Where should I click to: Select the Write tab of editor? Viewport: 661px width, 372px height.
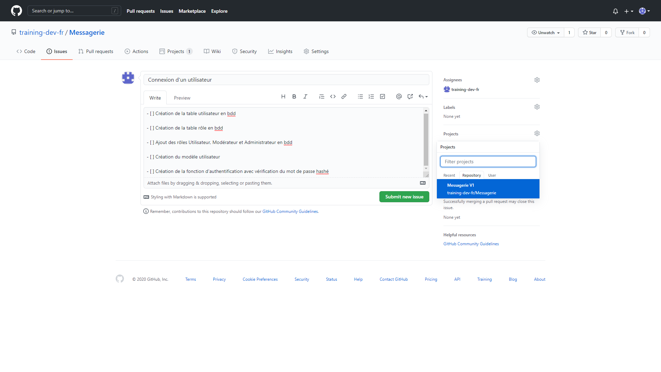155,98
